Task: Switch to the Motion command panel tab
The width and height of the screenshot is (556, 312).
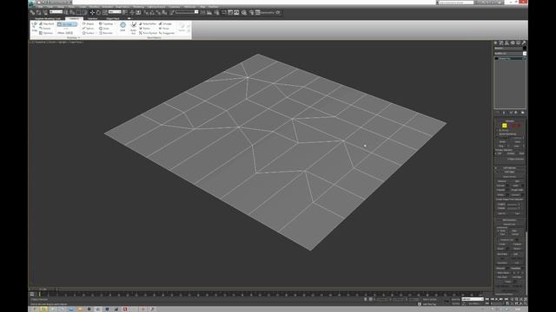Action: (513, 42)
